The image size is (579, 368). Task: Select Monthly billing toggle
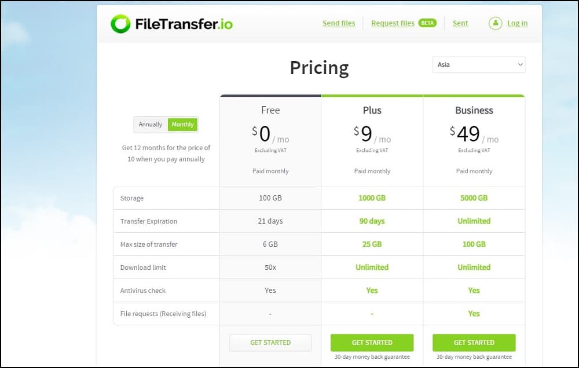pyautogui.click(x=183, y=125)
